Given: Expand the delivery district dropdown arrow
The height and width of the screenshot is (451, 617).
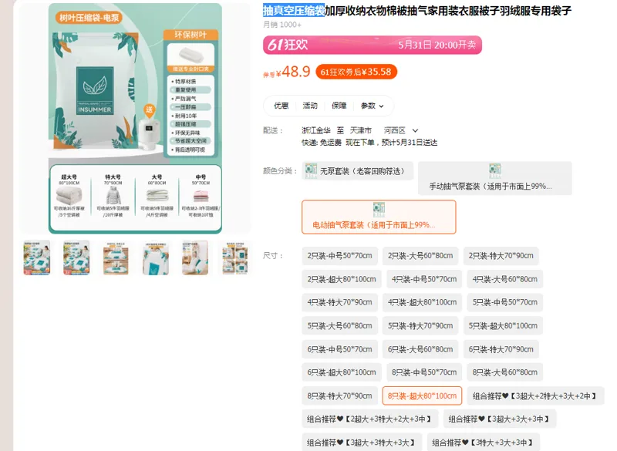Looking at the screenshot, I should 415,130.
